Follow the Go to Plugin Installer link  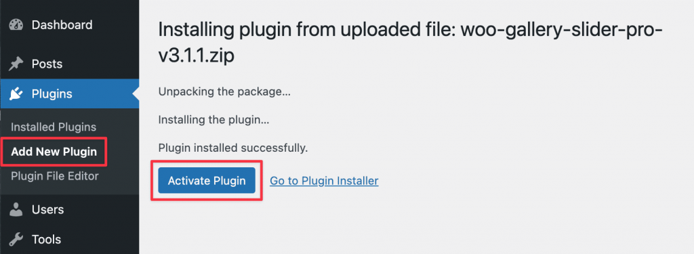[324, 181]
